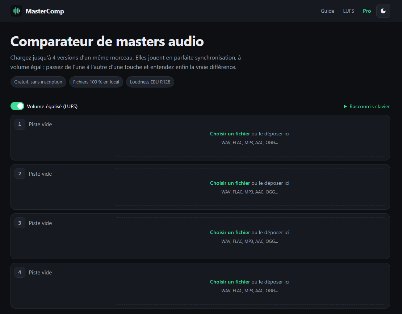This screenshot has width=402, height=314.
Task: Click the track number 2 badge
Action: click(20, 174)
